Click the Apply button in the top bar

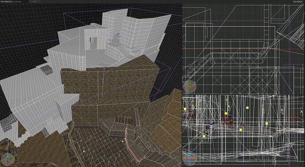pyautogui.click(x=34, y=2)
